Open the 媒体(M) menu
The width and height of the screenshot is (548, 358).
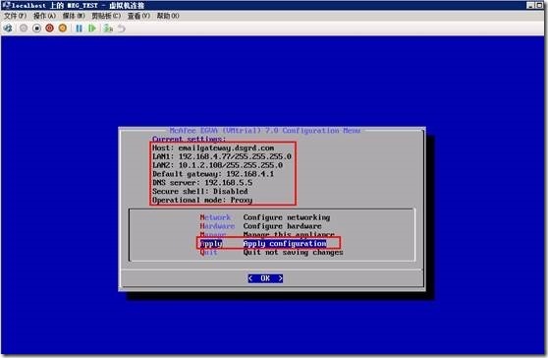tap(74, 16)
